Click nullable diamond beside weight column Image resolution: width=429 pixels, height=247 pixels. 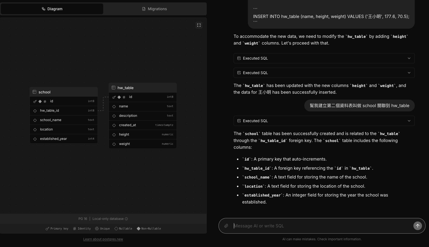(x=114, y=144)
